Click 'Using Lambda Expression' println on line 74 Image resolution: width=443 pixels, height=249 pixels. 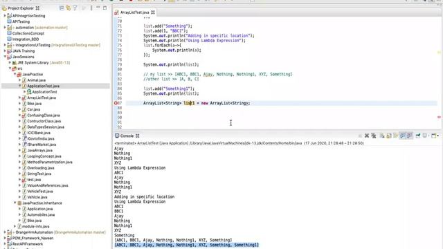coord(195,40)
